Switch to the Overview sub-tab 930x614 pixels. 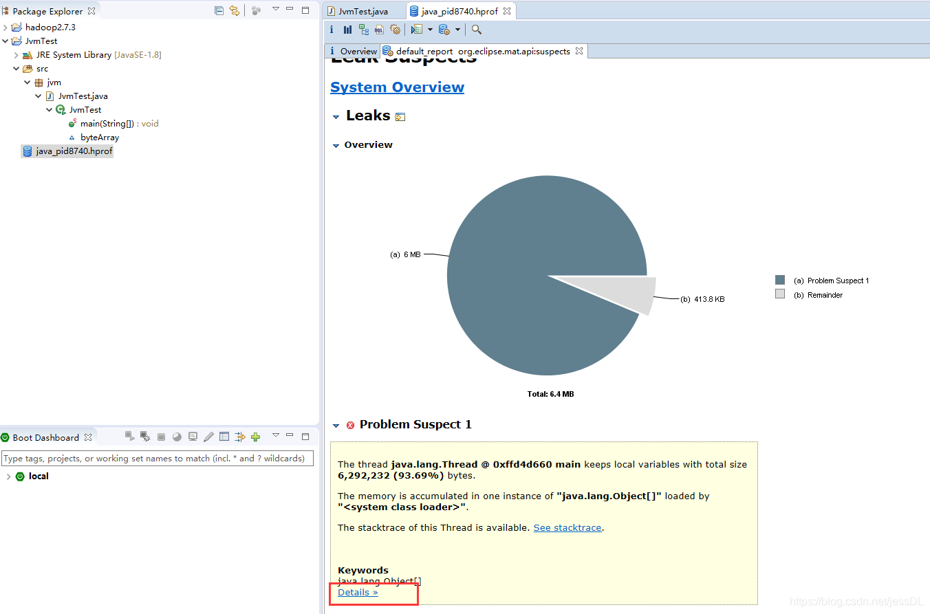(353, 51)
